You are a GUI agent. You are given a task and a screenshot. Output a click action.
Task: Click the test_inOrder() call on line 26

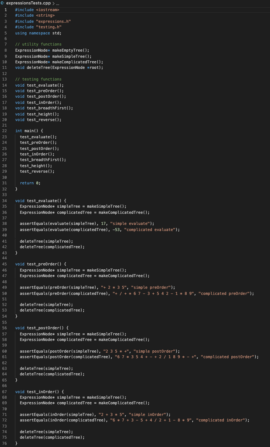point(37,154)
